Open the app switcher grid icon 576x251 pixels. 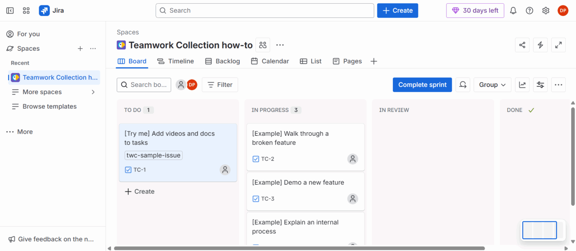[x=26, y=10]
